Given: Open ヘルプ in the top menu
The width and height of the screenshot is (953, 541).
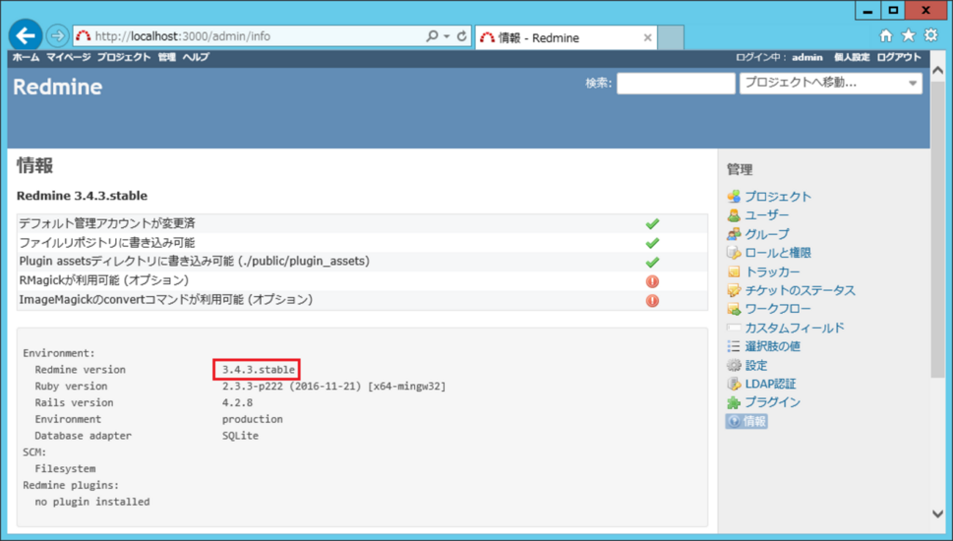Looking at the screenshot, I should (196, 57).
